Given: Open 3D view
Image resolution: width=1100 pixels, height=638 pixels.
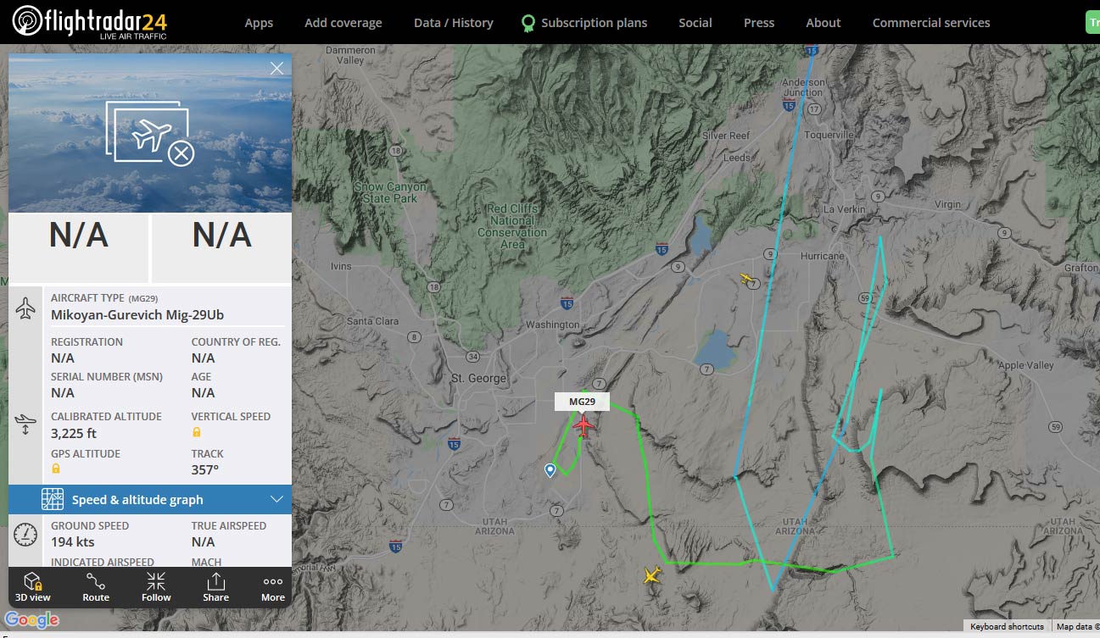Looking at the screenshot, I should (33, 586).
